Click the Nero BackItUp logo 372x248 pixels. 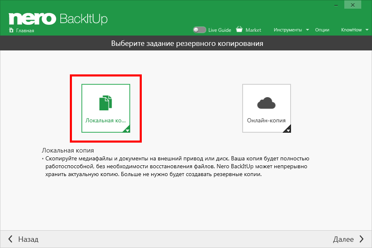[x=58, y=18]
